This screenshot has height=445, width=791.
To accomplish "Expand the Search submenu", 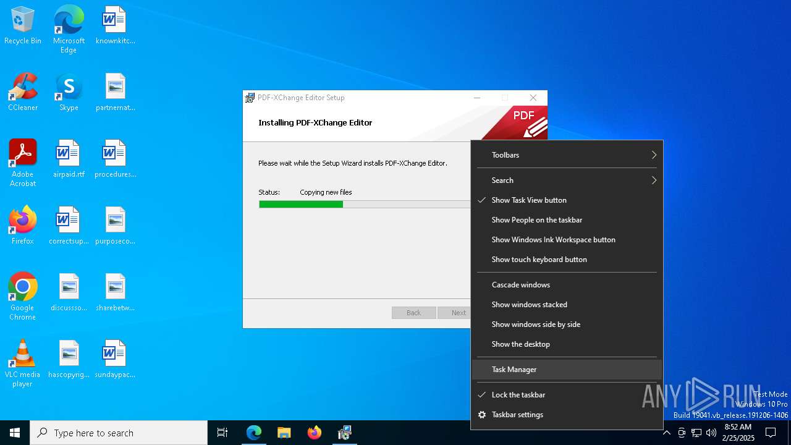I will point(567,180).
